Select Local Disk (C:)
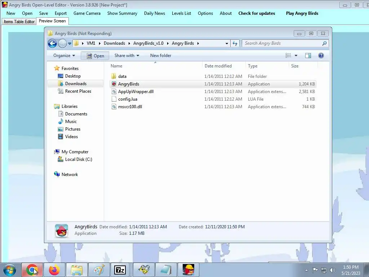 pyautogui.click(x=78, y=159)
